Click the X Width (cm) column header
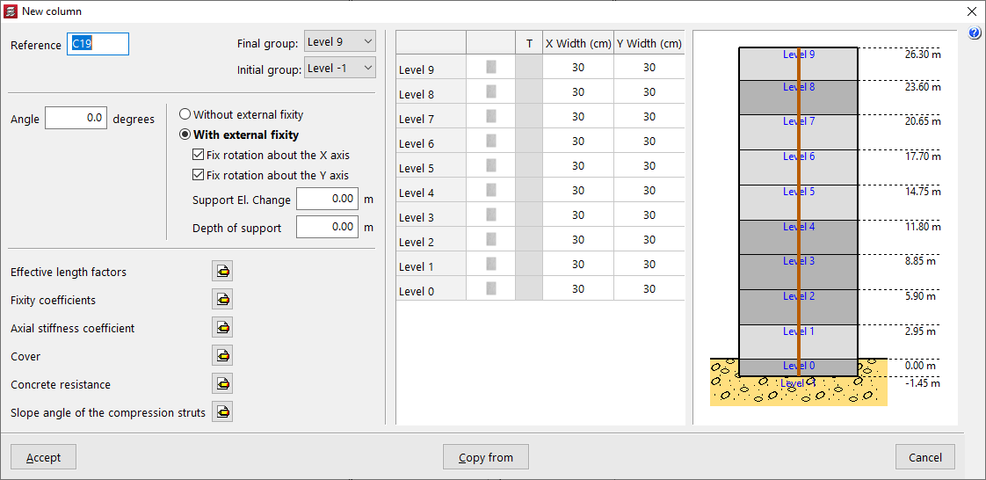 pos(577,43)
